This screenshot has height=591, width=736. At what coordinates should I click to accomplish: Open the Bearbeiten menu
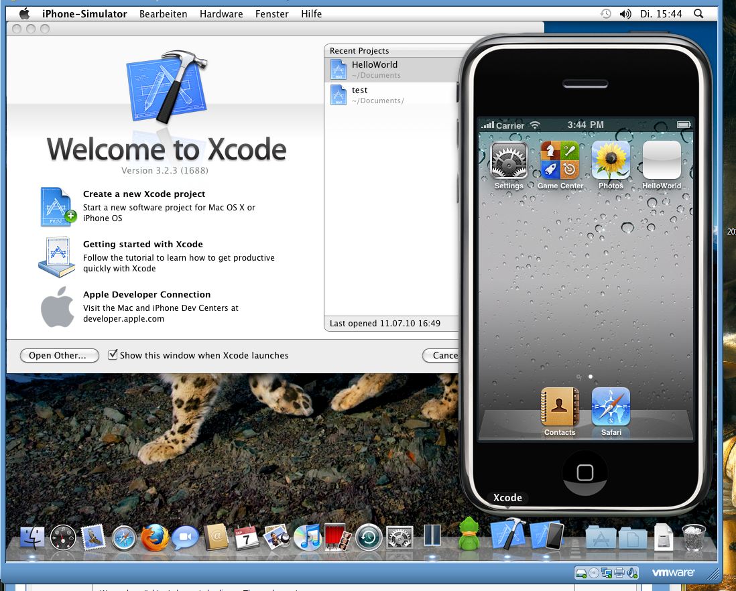(164, 13)
